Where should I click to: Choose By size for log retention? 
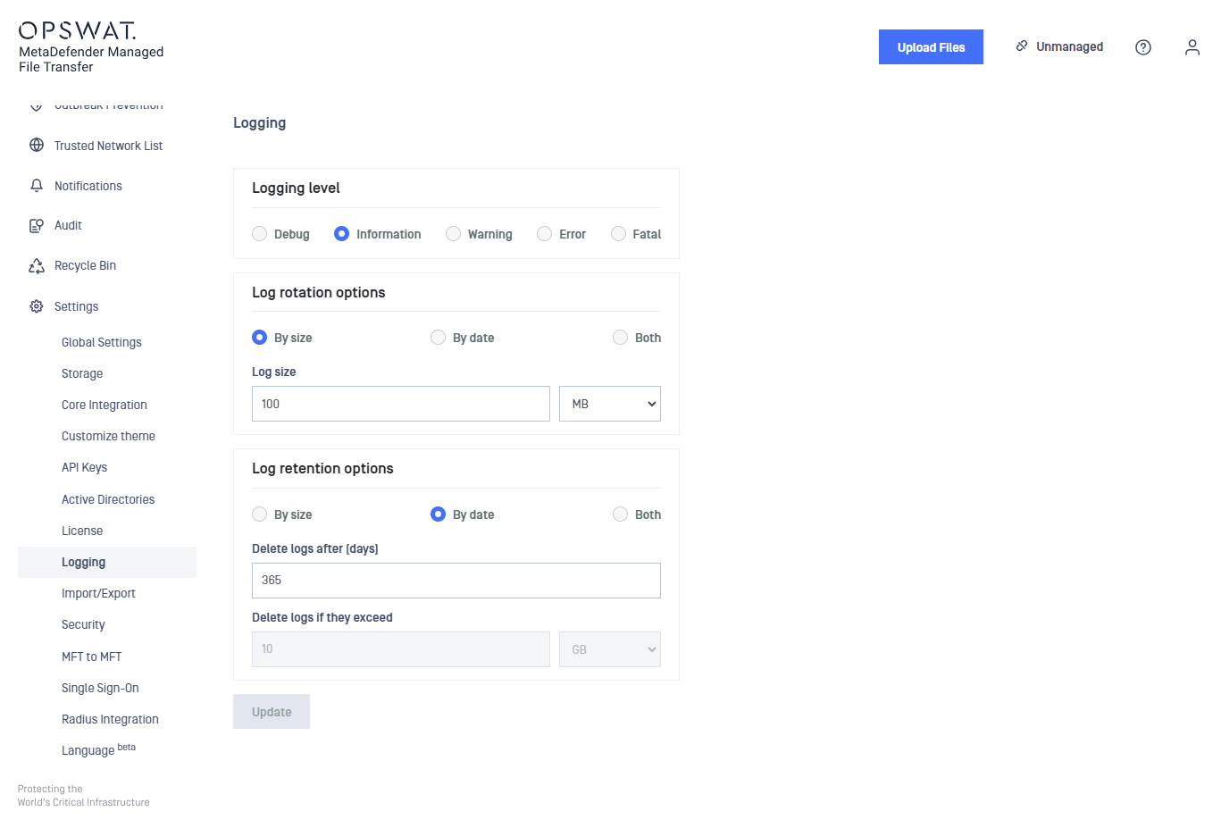(x=260, y=514)
